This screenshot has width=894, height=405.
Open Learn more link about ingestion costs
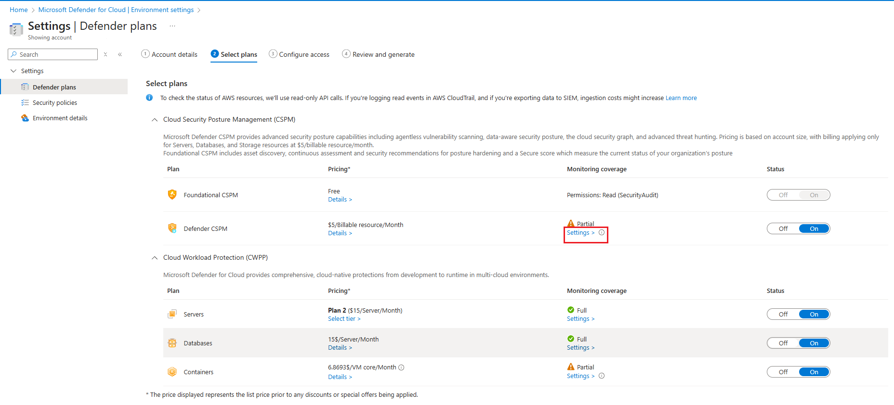tap(681, 98)
